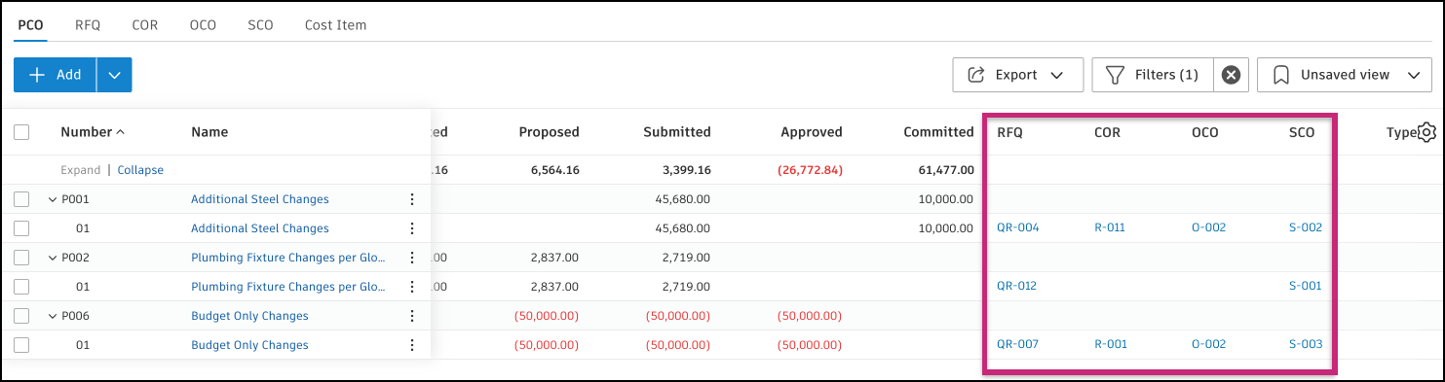Click the Approved column header

point(811,132)
